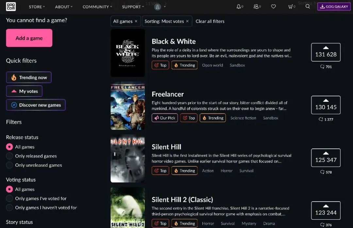The height and width of the screenshot is (228, 353).
Task: Expand the Store menu
Action: (37, 7)
